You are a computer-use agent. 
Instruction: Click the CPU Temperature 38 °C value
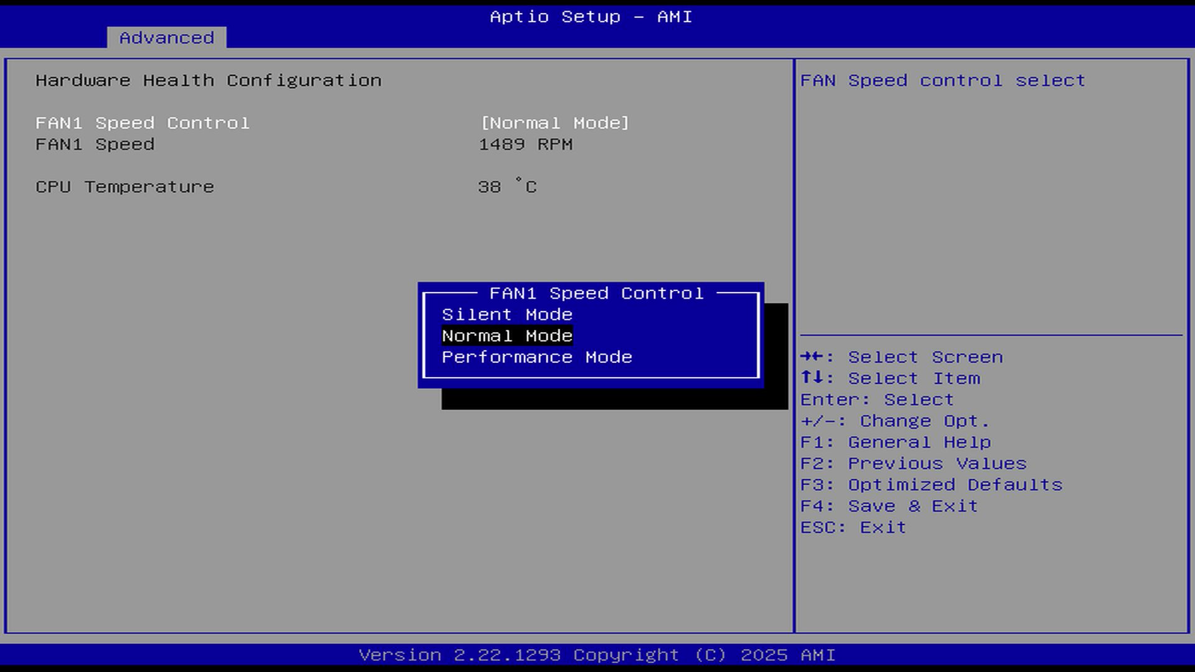507,187
